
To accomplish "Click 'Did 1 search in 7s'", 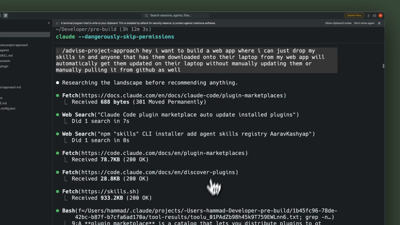I will point(100,121).
